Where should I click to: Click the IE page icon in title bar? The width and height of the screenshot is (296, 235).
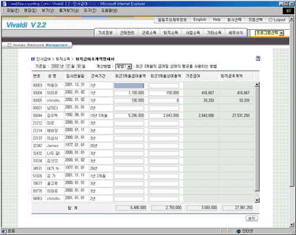4,4
